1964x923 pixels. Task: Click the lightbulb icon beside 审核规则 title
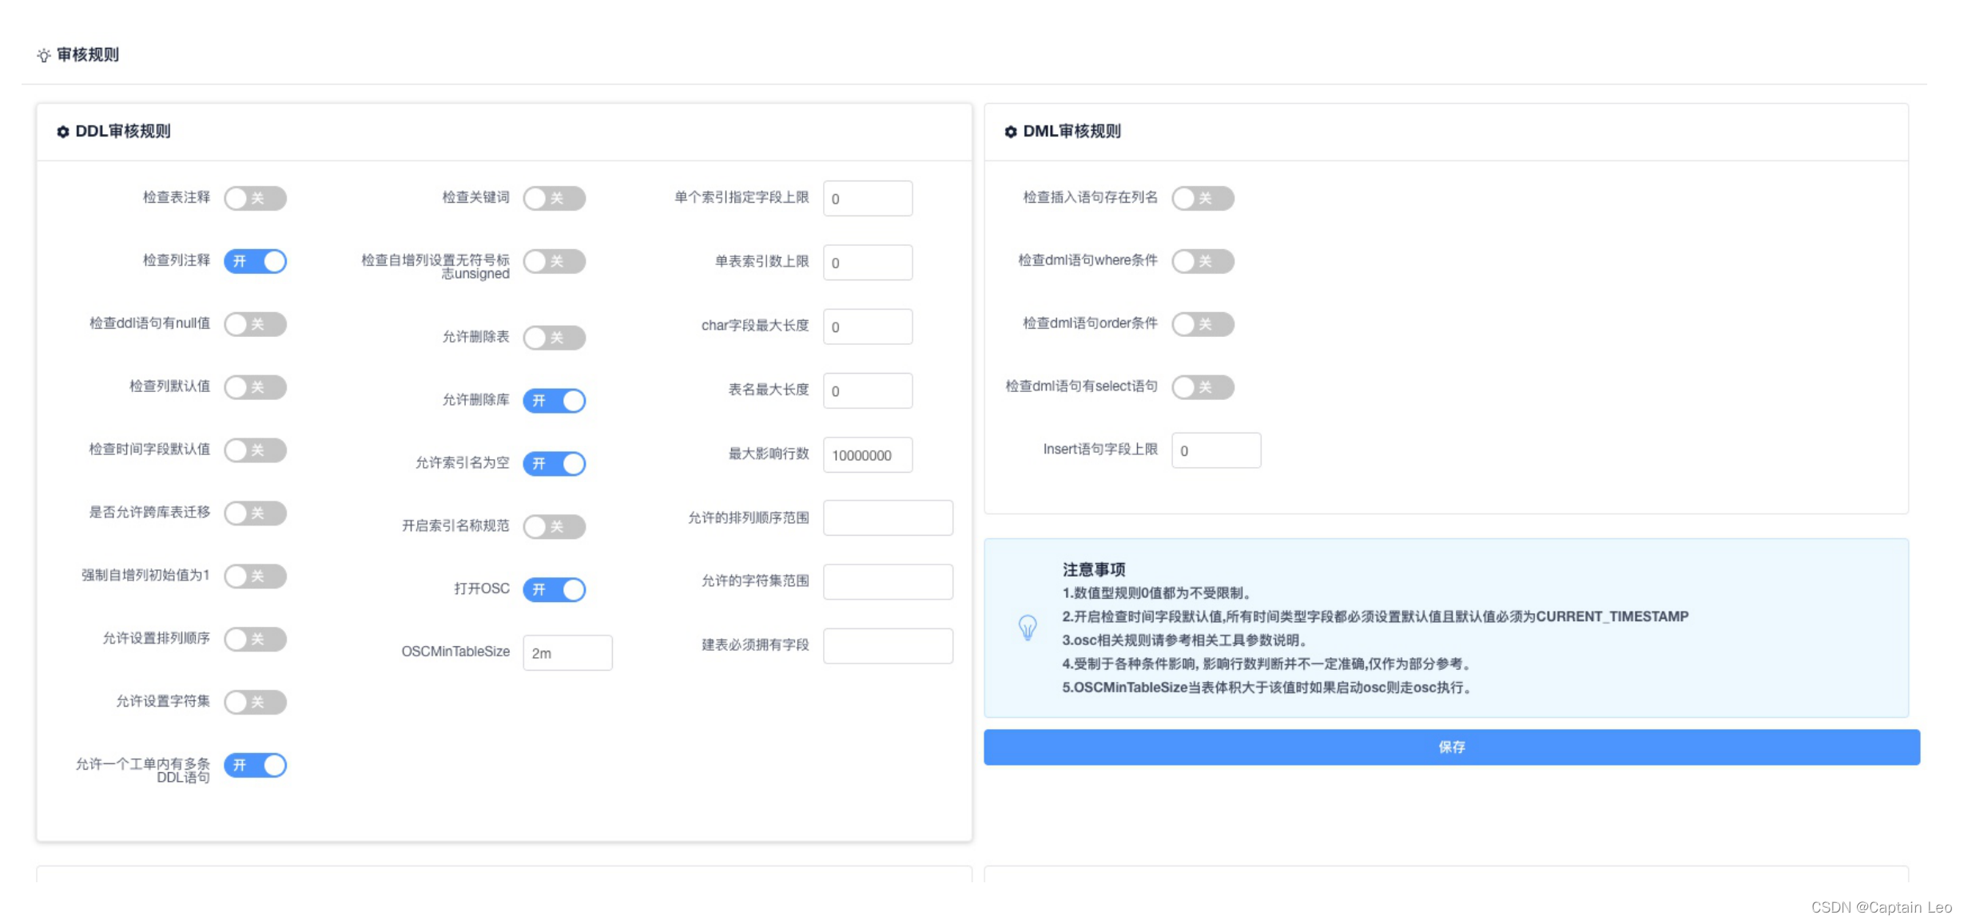coord(44,55)
